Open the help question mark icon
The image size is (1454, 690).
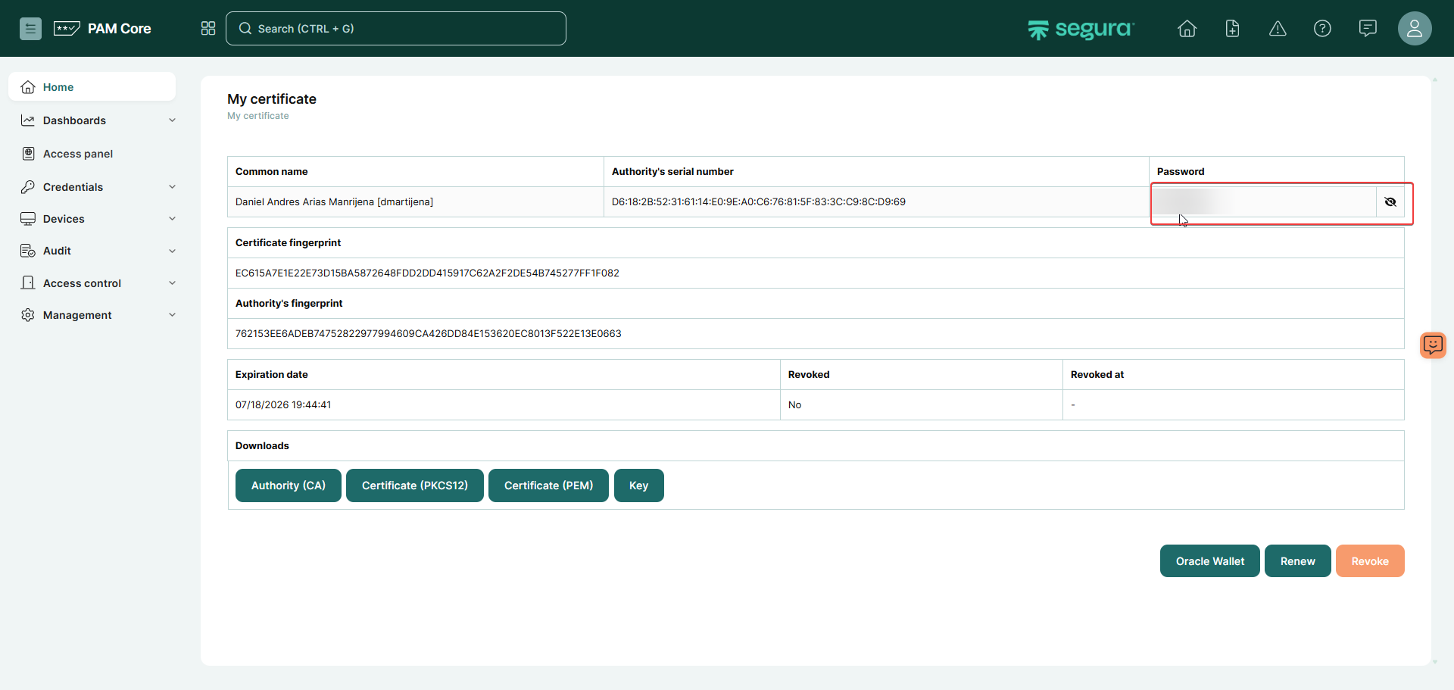click(x=1322, y=29)
